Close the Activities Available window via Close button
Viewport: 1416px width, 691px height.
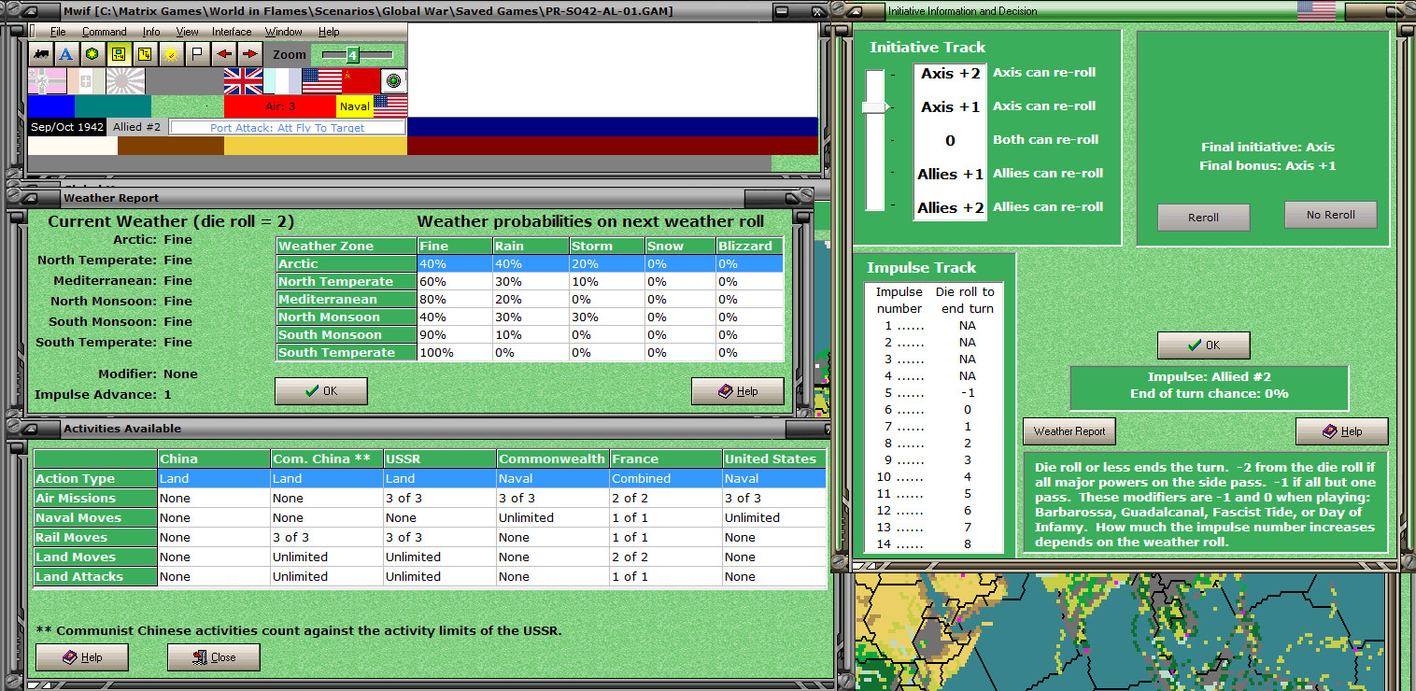(x=214, y=657)
